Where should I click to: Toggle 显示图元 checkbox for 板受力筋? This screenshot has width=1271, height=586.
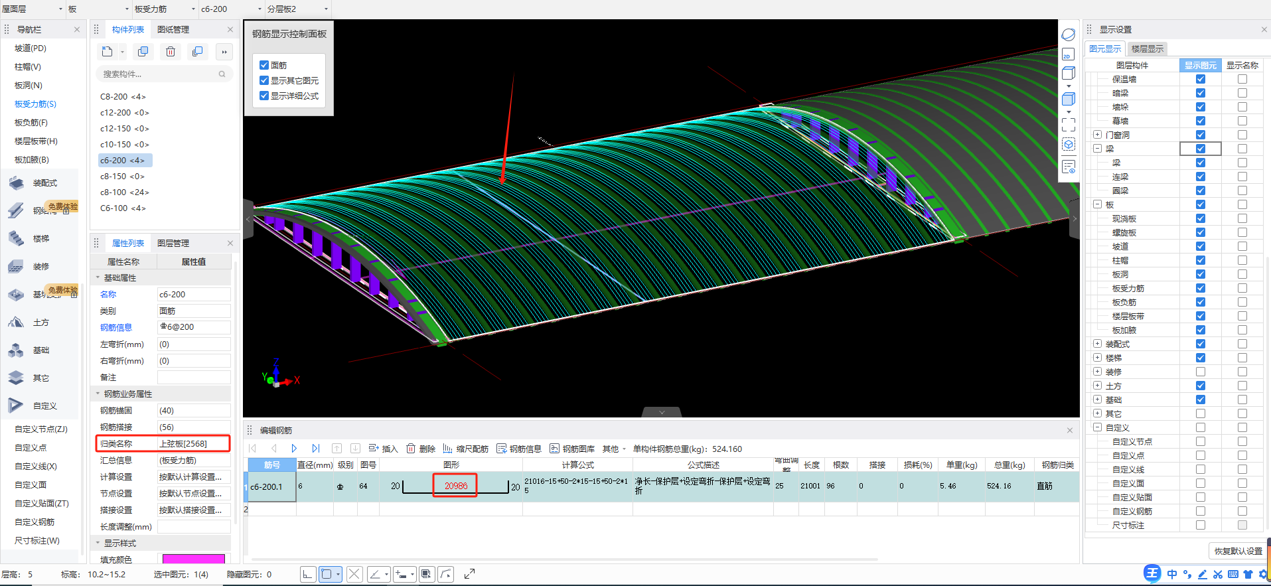click(1201, 288)
